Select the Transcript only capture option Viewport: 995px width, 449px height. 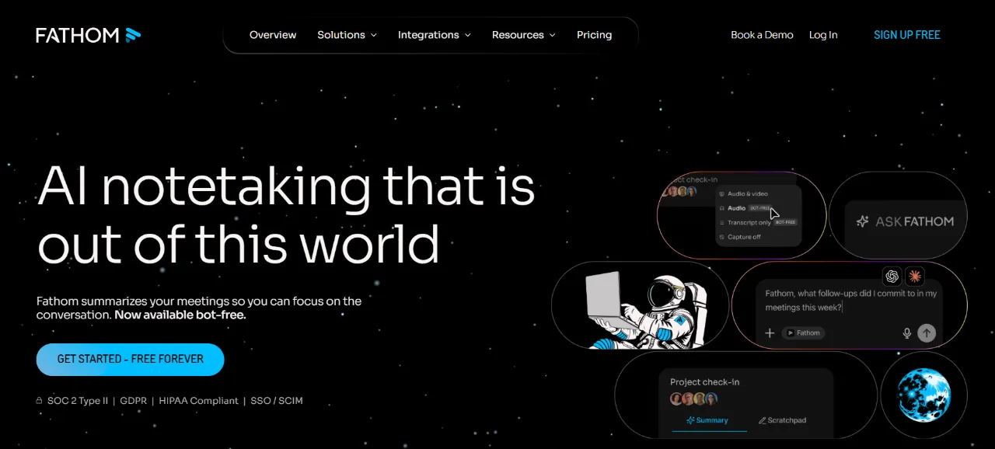pyautogui.click(x=758, y=222)
